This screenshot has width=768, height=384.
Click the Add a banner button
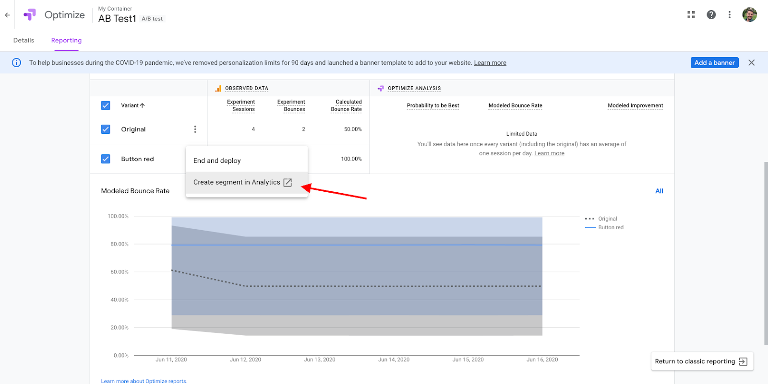point(714,63)
